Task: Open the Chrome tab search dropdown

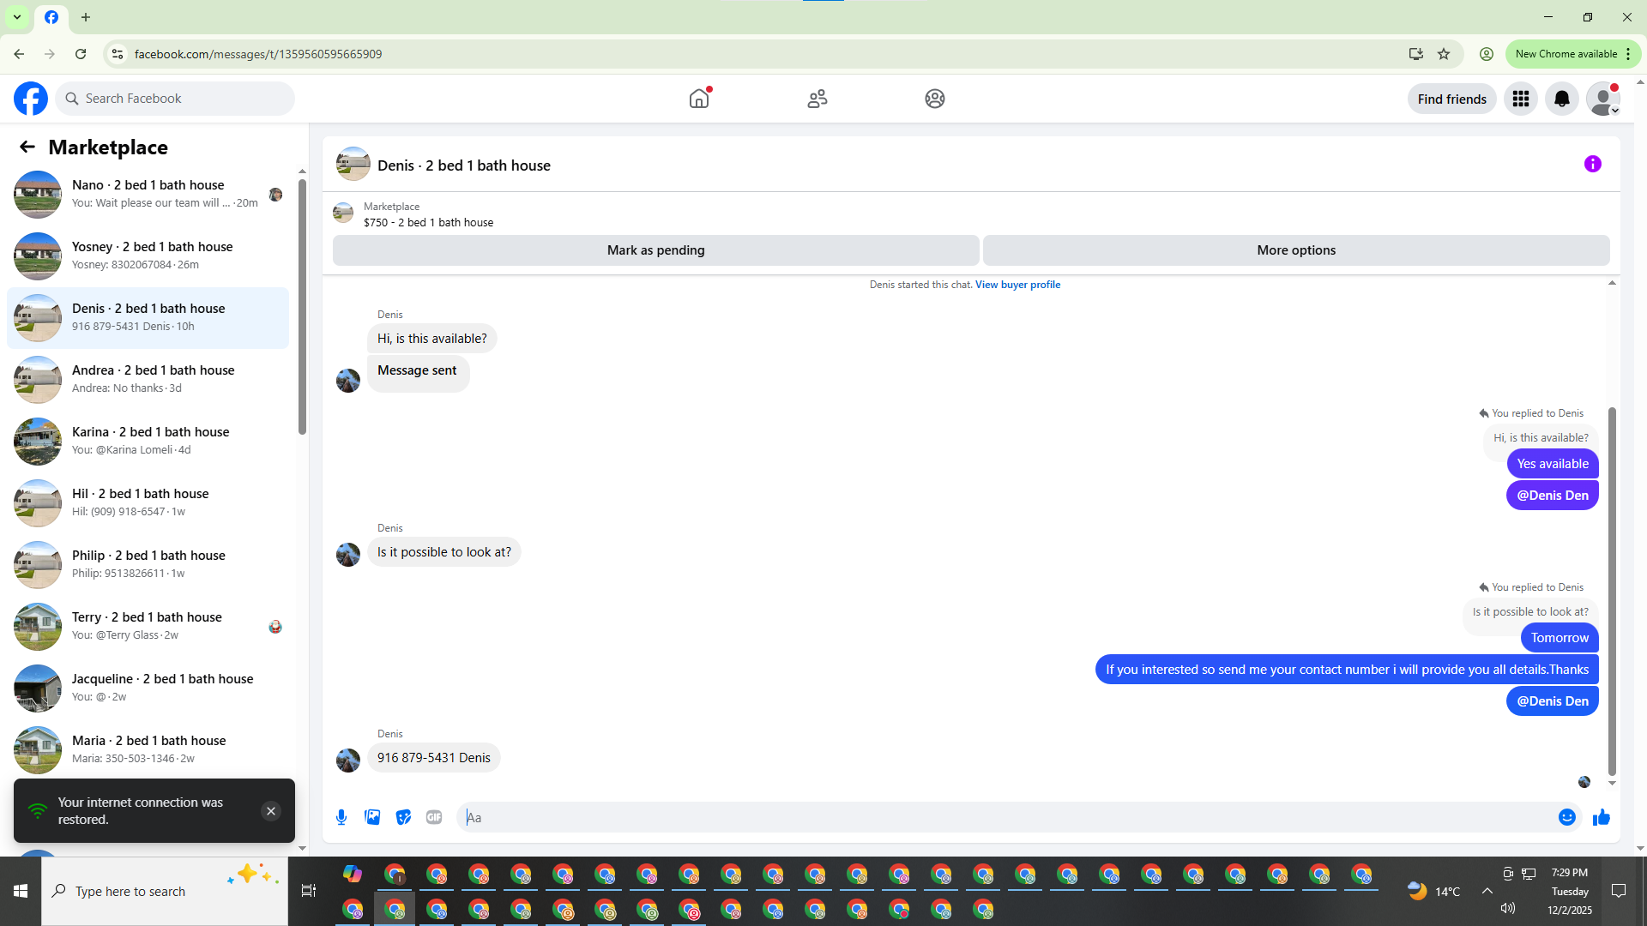Action: [16, 17]
